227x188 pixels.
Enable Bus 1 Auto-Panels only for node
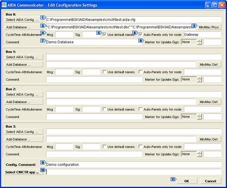click(x=140, y=72)
